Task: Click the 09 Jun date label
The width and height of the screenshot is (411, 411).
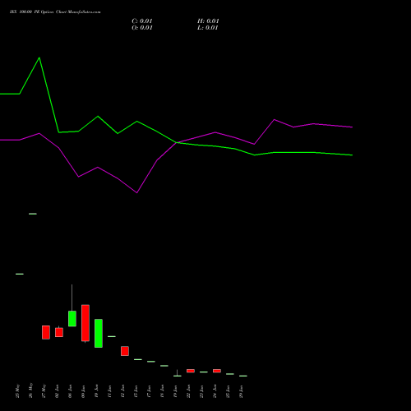Action: (x=84, y=391)
